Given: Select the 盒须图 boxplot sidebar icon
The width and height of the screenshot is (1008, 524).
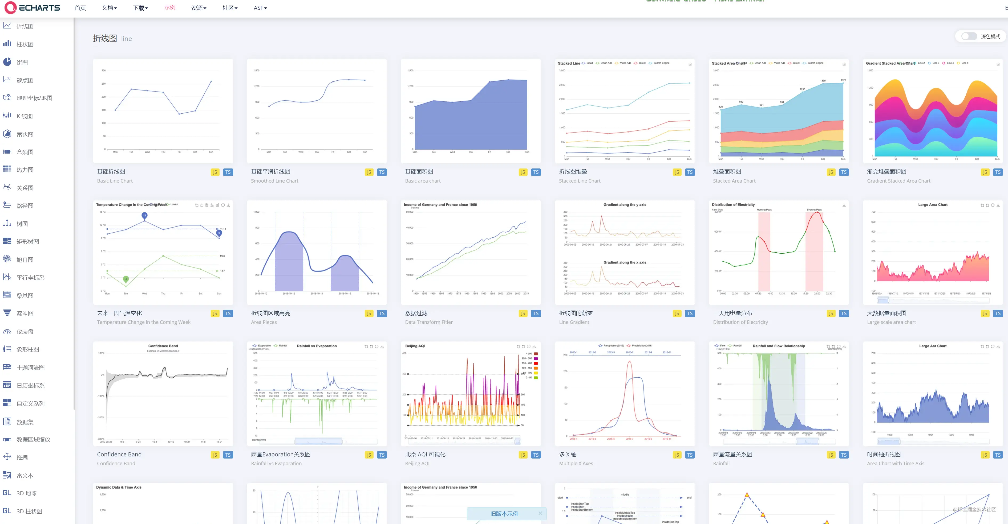Looking at the screenshot, I should (x=7, y=152).
